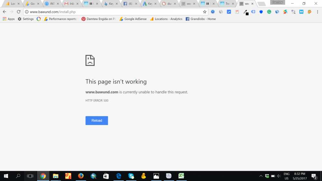The image size is (322, 181).
Task: Open Excel from the taskbar
Action: tap(181, 176)
